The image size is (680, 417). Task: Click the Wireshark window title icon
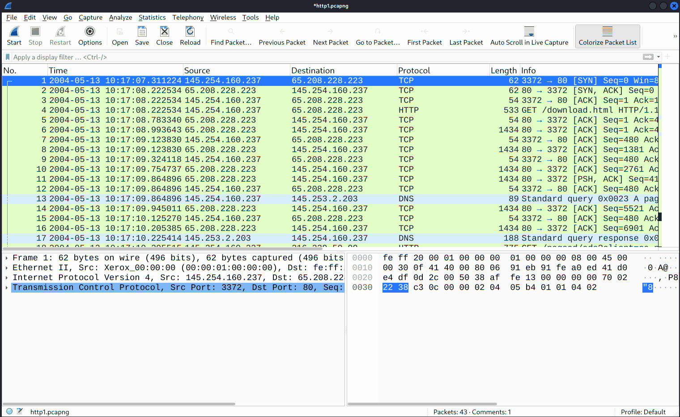tap(8, 6)
